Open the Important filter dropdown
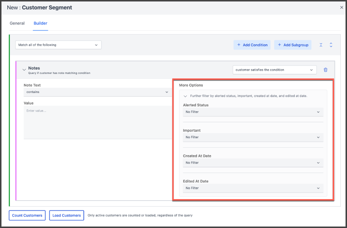 [x=253, y=137]
